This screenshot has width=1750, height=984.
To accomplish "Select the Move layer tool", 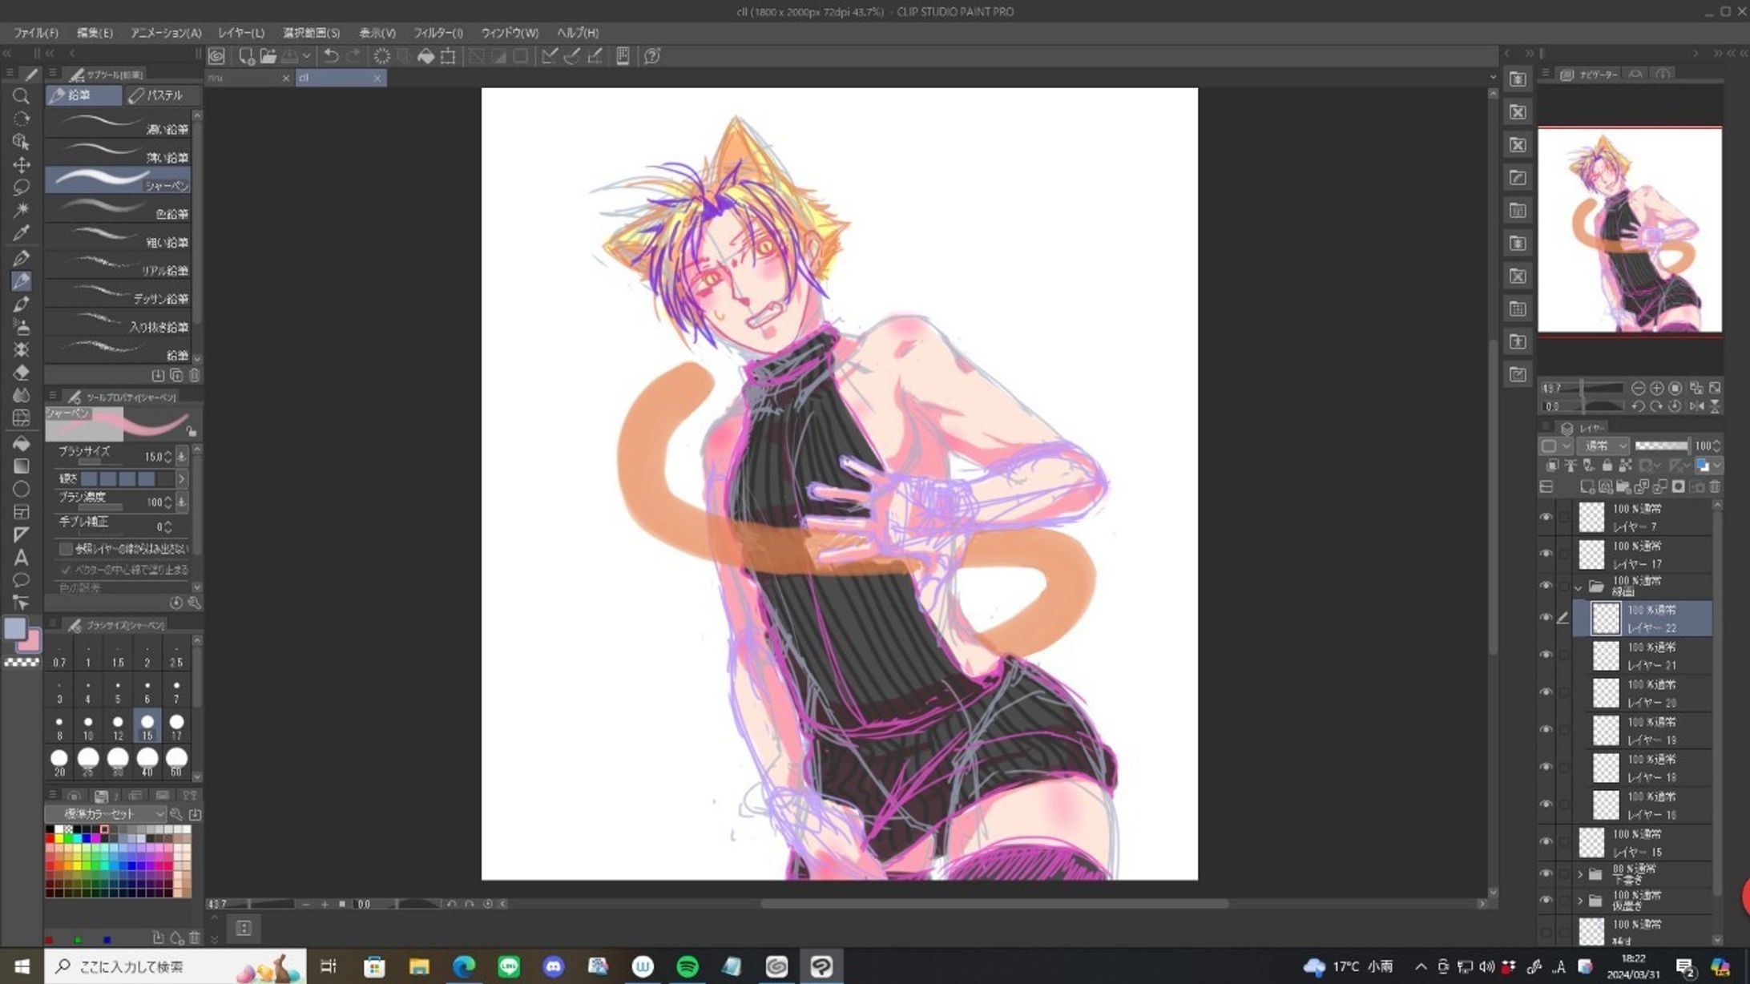I will coord(22,164).
